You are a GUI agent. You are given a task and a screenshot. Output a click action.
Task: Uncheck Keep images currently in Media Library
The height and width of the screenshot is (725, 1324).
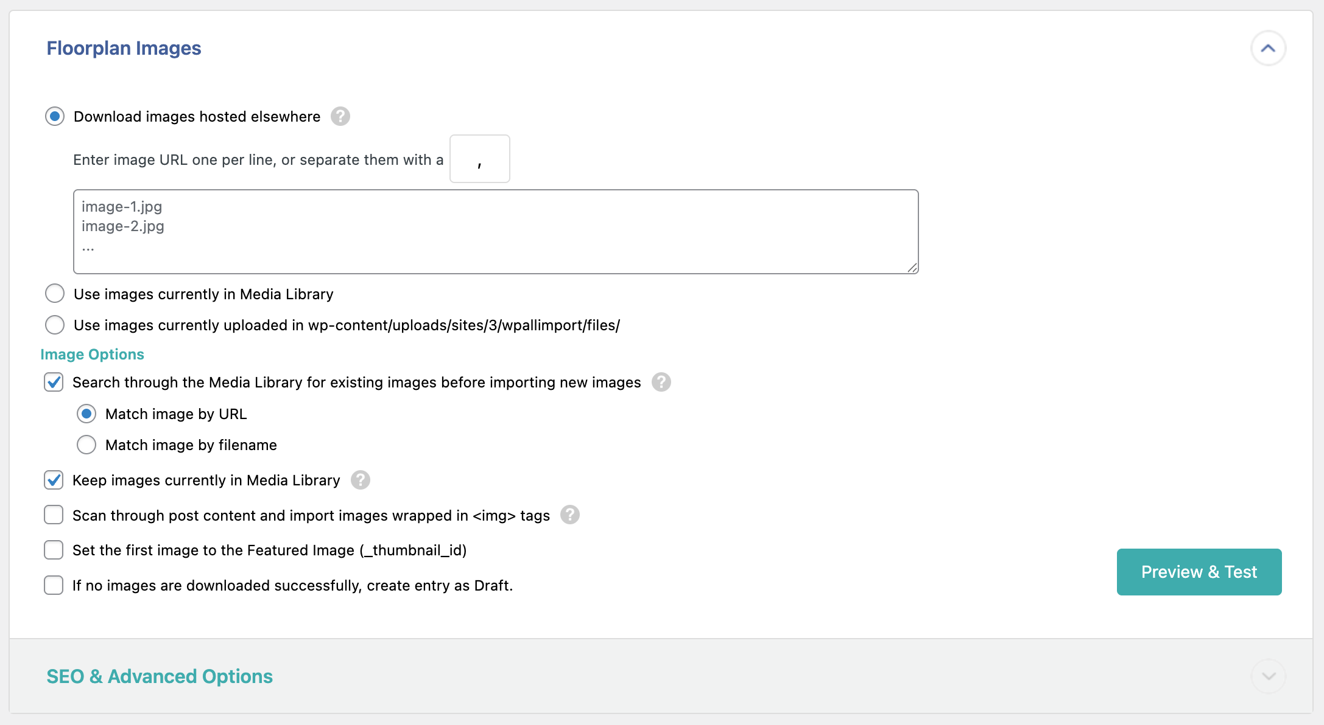pyautogui.click(x=54, y=480)
